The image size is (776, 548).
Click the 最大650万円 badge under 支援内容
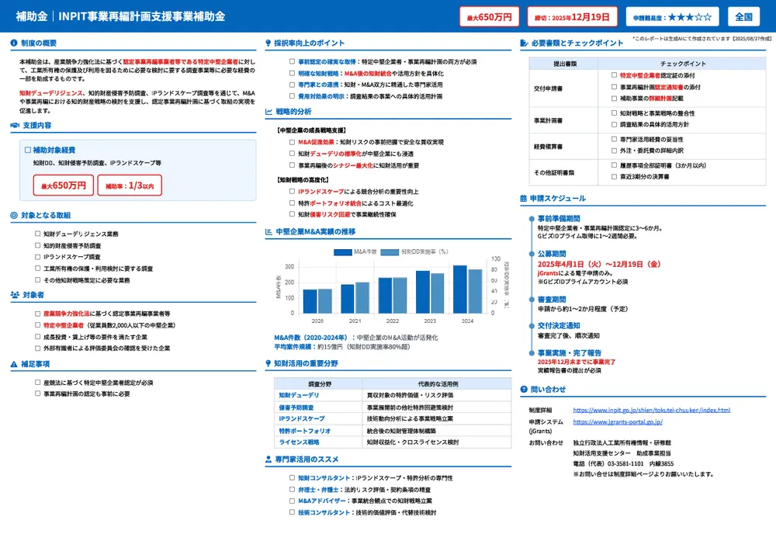(x=64, y=186)
